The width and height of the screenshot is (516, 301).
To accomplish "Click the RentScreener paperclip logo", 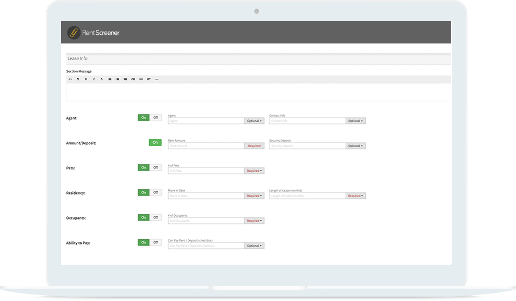I will (x=73, y=33).
